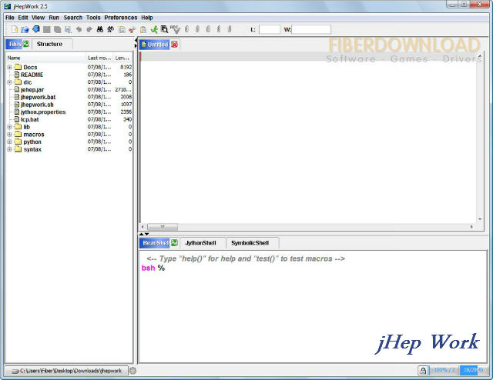This screenshot has width=493, height=380.
Task: Open the Preferences menu
Action: click(121, 18)
